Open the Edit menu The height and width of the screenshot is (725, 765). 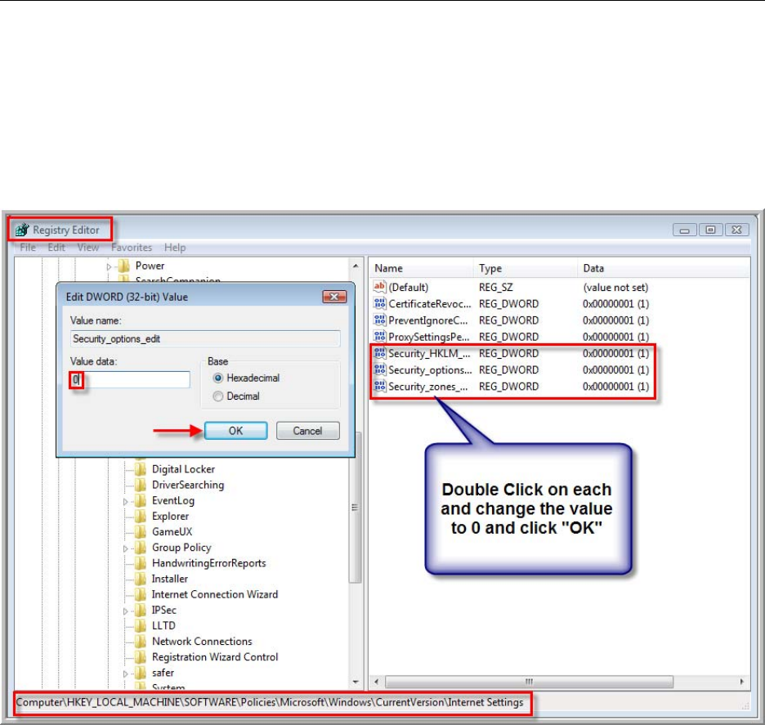(x=56, y=248)
